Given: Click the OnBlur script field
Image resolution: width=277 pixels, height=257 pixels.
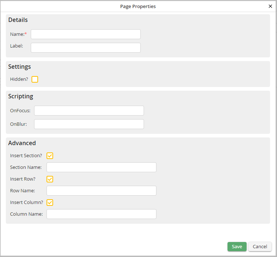Looking at the screenshot, I should [x=89, y=124].
